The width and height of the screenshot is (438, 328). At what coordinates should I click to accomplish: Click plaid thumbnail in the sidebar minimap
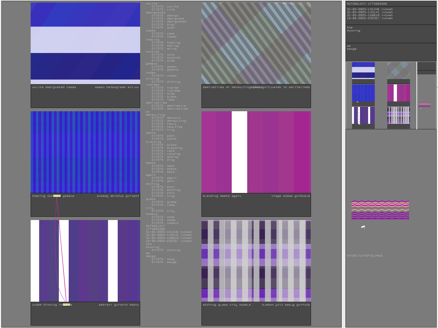399,115
